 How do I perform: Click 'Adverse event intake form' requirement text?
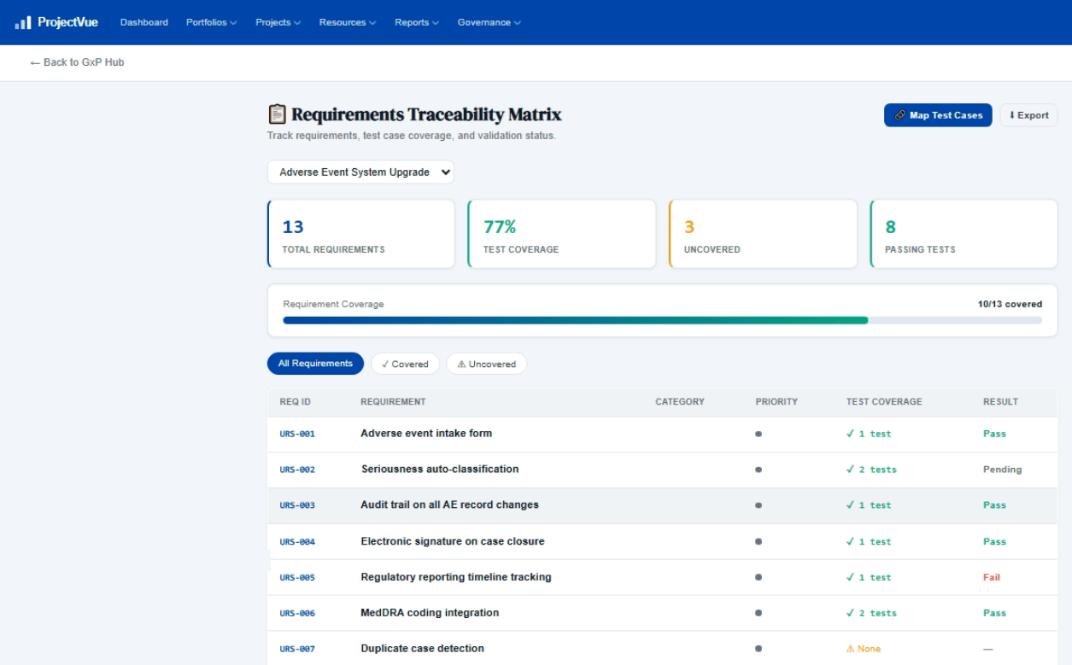[426, 434]
